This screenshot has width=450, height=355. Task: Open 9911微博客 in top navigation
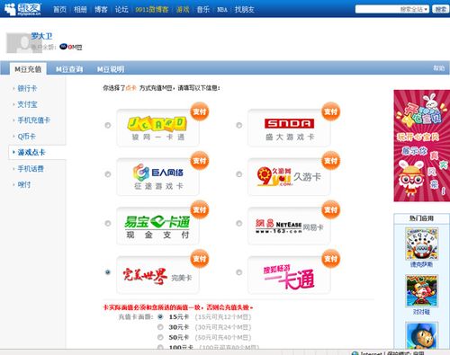pos(152,9)
